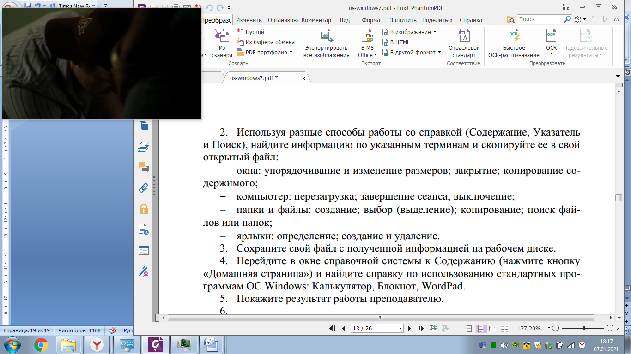The height and width of the screenshot is (354, 631).
Task: Open the zoom percentage dropdown
Action: tap(549, 329)
